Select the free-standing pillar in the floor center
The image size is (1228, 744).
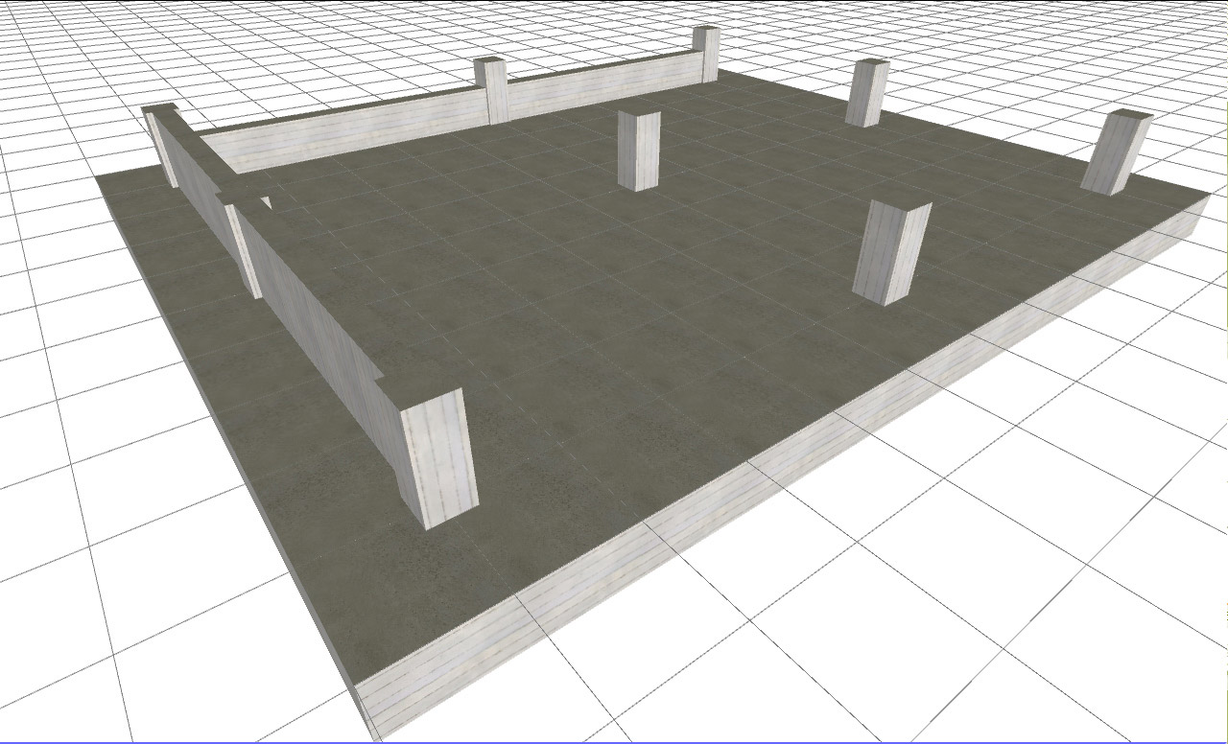click(x=638, y=151)
